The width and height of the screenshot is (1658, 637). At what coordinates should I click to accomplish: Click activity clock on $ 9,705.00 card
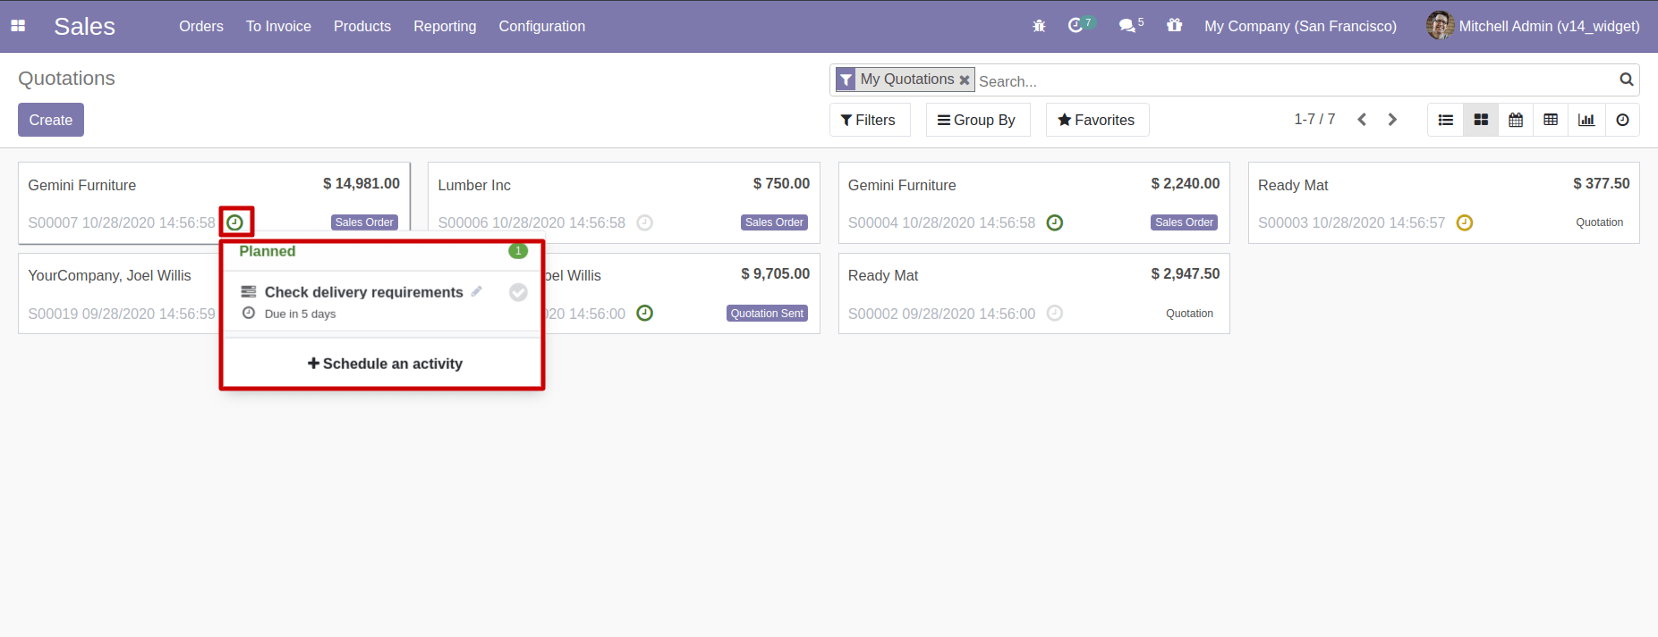click(x=644, y=313)
